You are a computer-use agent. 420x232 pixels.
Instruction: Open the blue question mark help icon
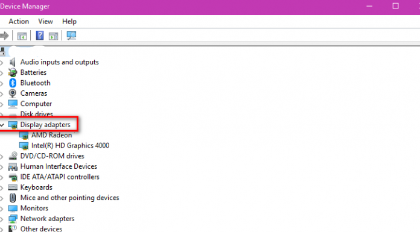(x=40, y=36)
